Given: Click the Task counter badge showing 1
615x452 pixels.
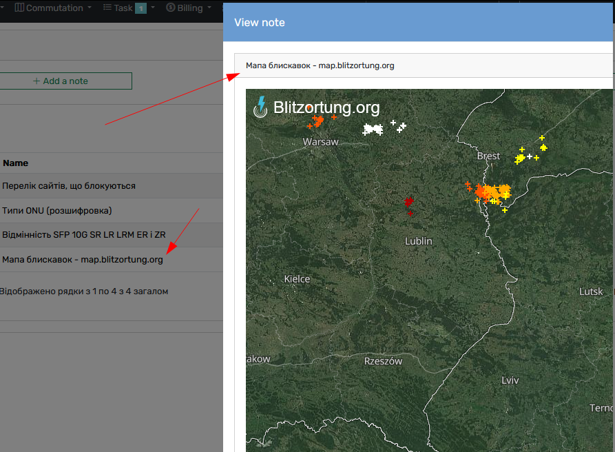Looking at the screenshot, I should (140, 8).
